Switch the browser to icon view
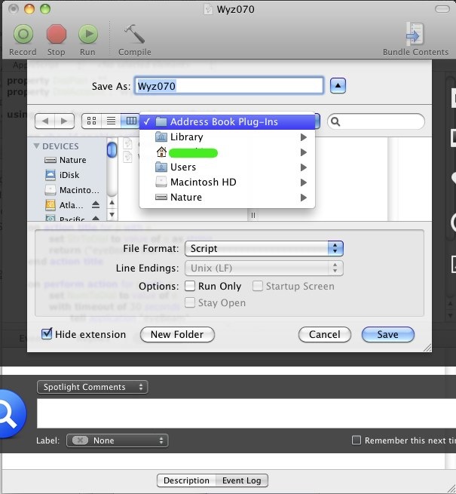 click(x=92, y=121)
